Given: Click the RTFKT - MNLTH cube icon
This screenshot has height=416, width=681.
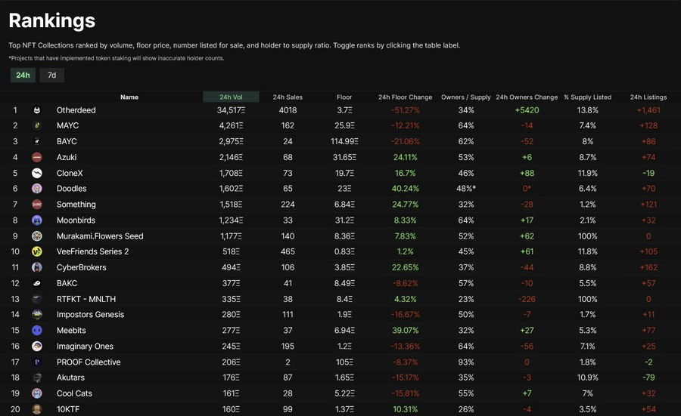Looking at the screenshot, I should 37,299.
